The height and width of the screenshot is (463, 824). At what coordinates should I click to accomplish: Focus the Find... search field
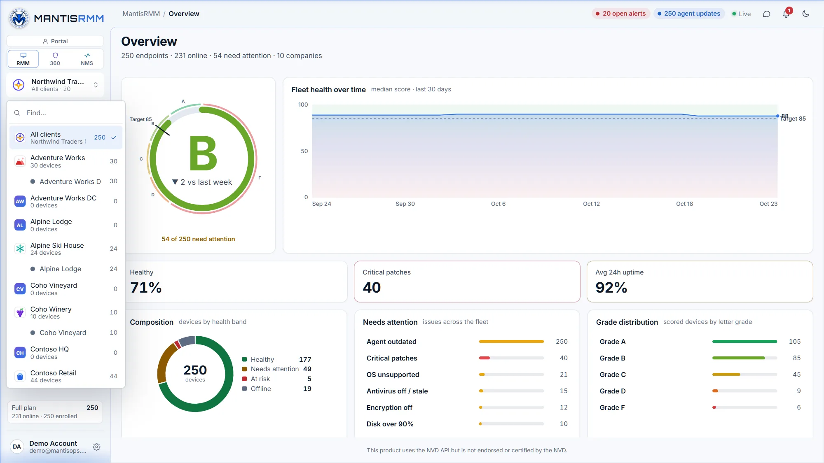[66, 113]
